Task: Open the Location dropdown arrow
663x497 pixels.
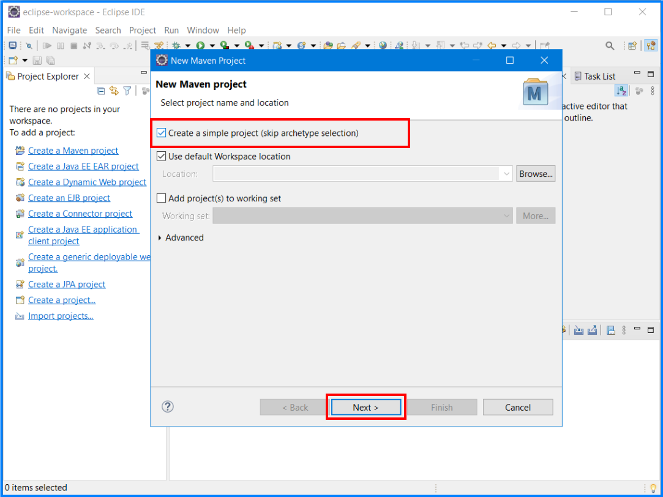Action: click(506, 174)
